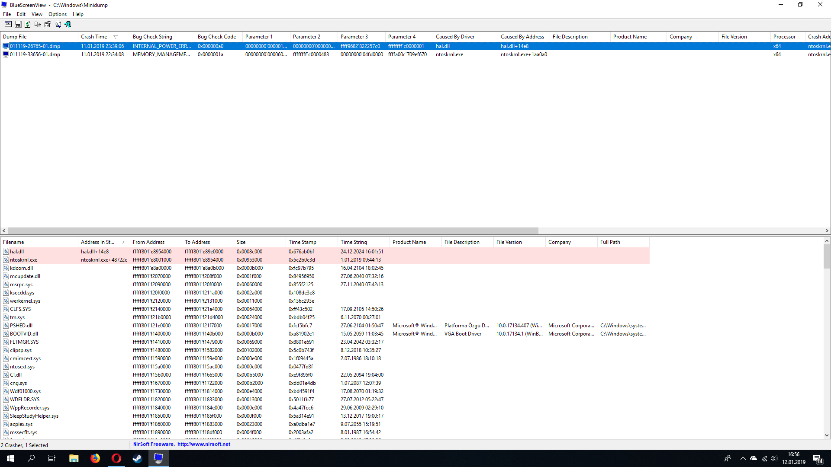The height and width of the screenshot is (467, 831).
Task: Select ntoskrnl.exe in the driver list
Action: 24,260
